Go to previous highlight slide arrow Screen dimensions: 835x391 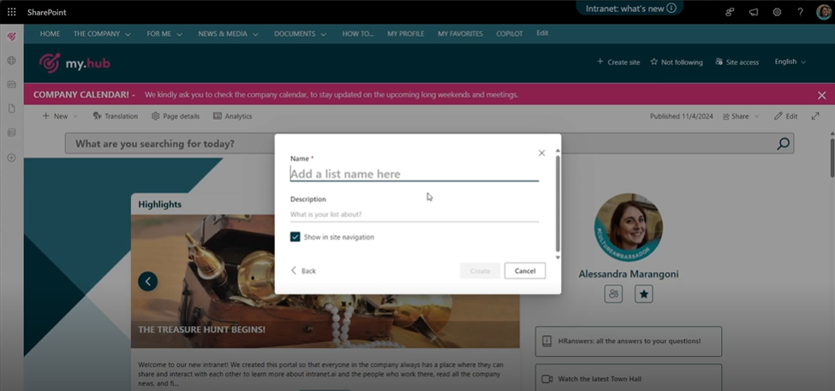pyautogui.click(x=147, y=281)
